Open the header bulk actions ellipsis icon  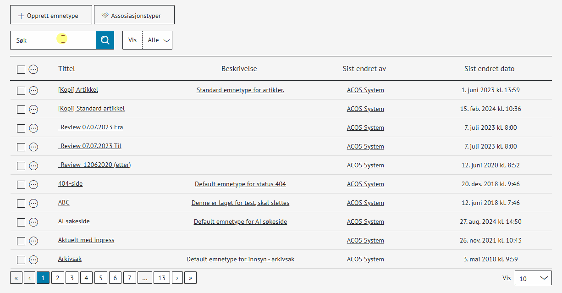click(33, 69)
